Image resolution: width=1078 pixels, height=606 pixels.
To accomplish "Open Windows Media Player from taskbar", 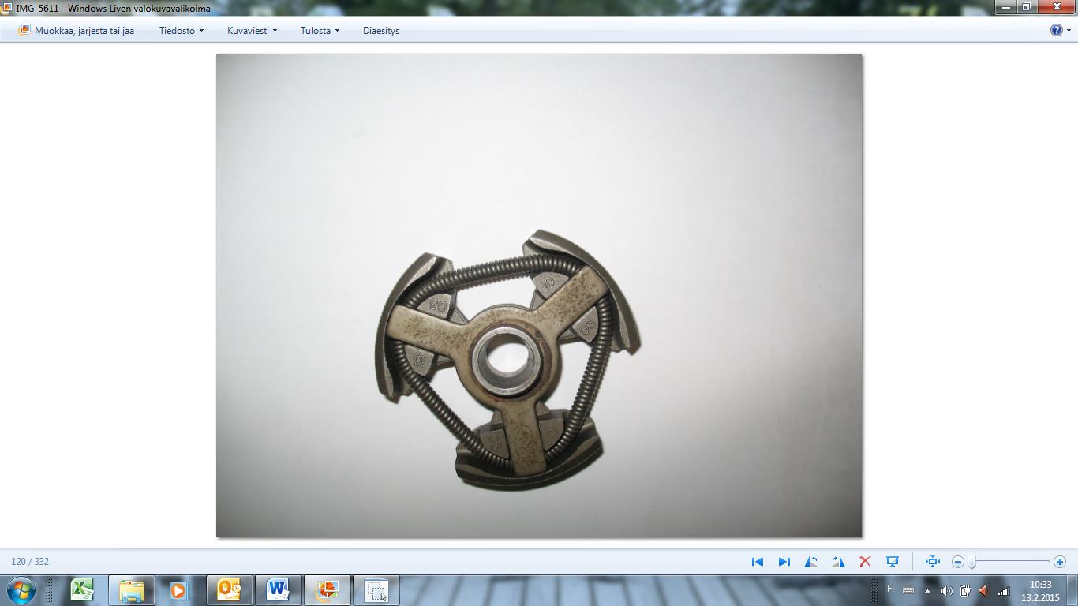I will [x=179, y=590].
